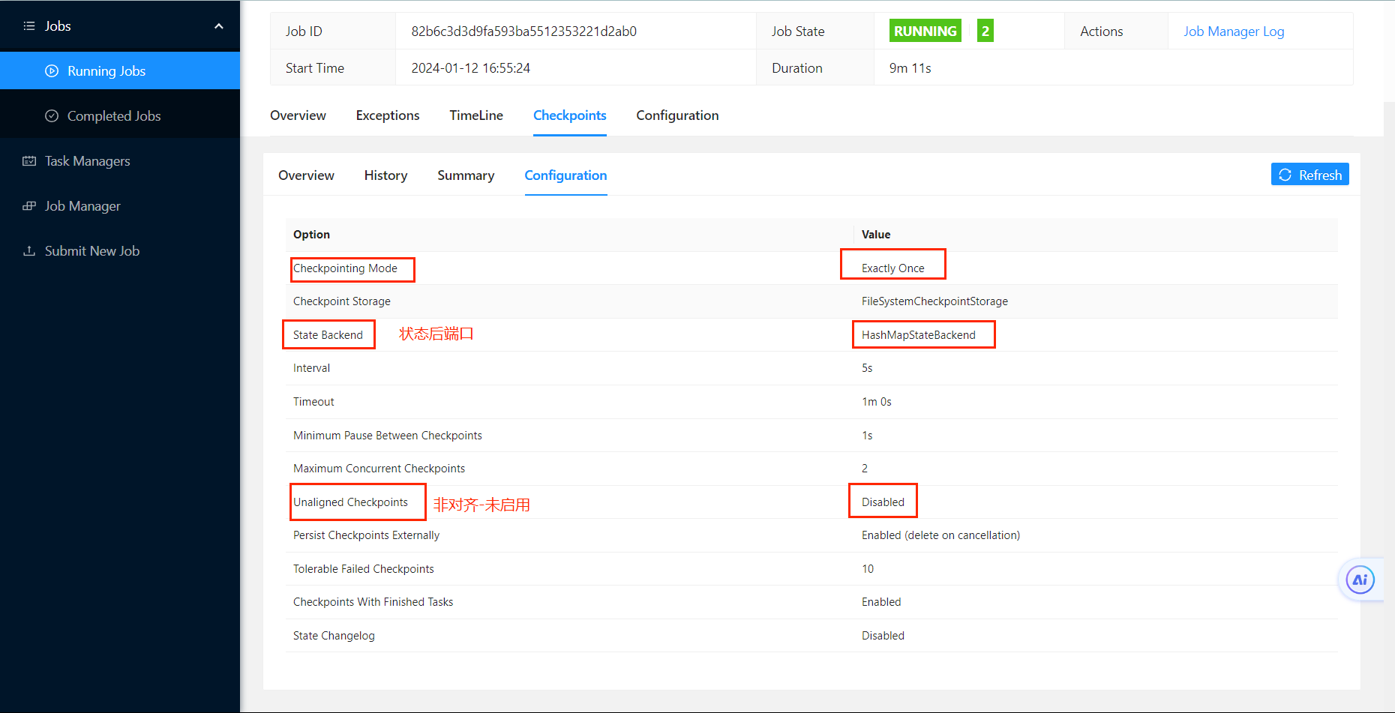Switch to the job Overview tab

click(298, 115)
